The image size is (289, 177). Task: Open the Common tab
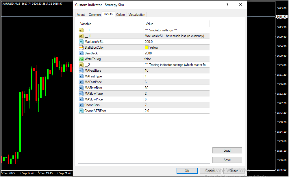click(95, 15)
